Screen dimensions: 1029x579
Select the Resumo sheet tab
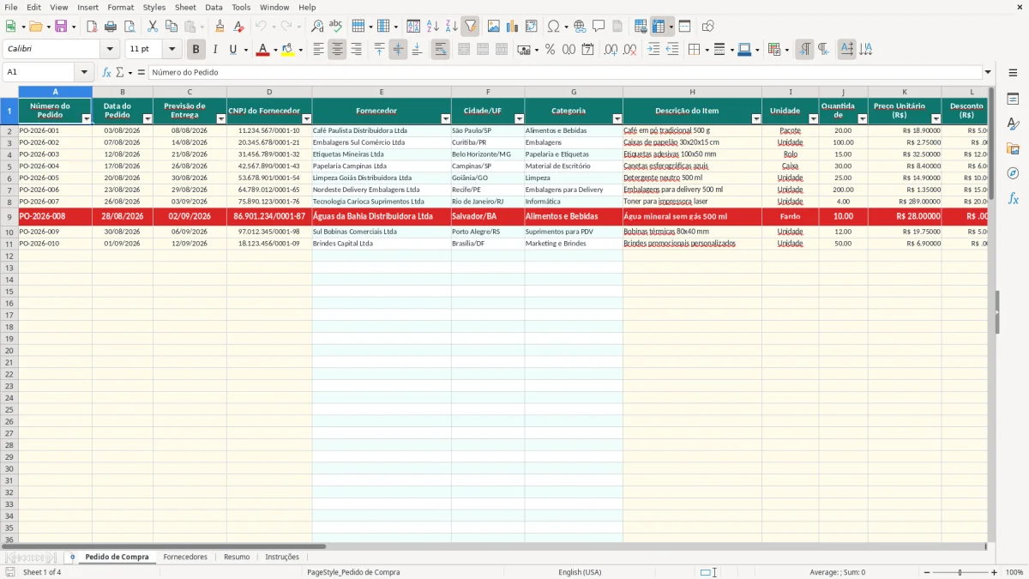[x=237, y=558]
